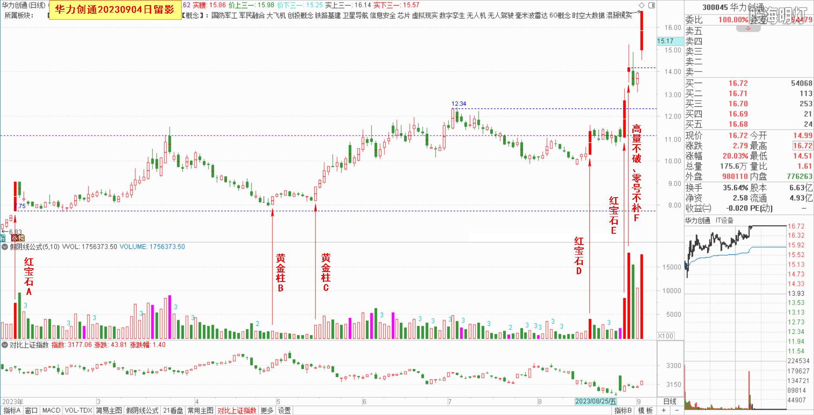Click the 买五 price 16.68
Viewport: 814px width, 415px height.
tap(738, 124)
